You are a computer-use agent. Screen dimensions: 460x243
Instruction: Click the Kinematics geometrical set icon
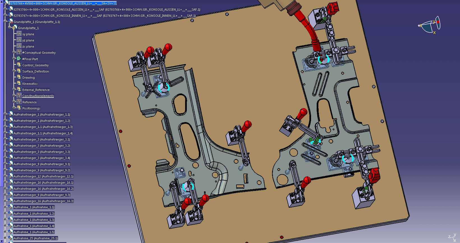[19, 83]
